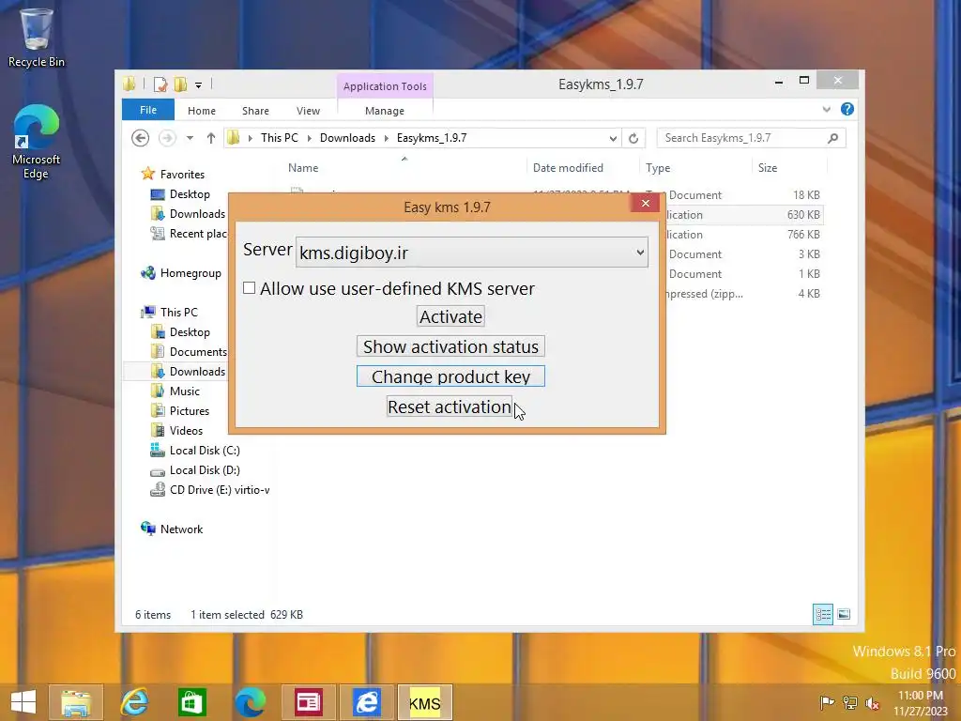Select Desktop under Favorites

click(190, 193)
